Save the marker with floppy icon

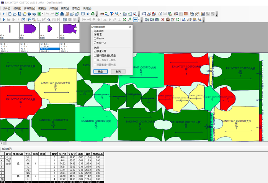[x=20, y=14]
